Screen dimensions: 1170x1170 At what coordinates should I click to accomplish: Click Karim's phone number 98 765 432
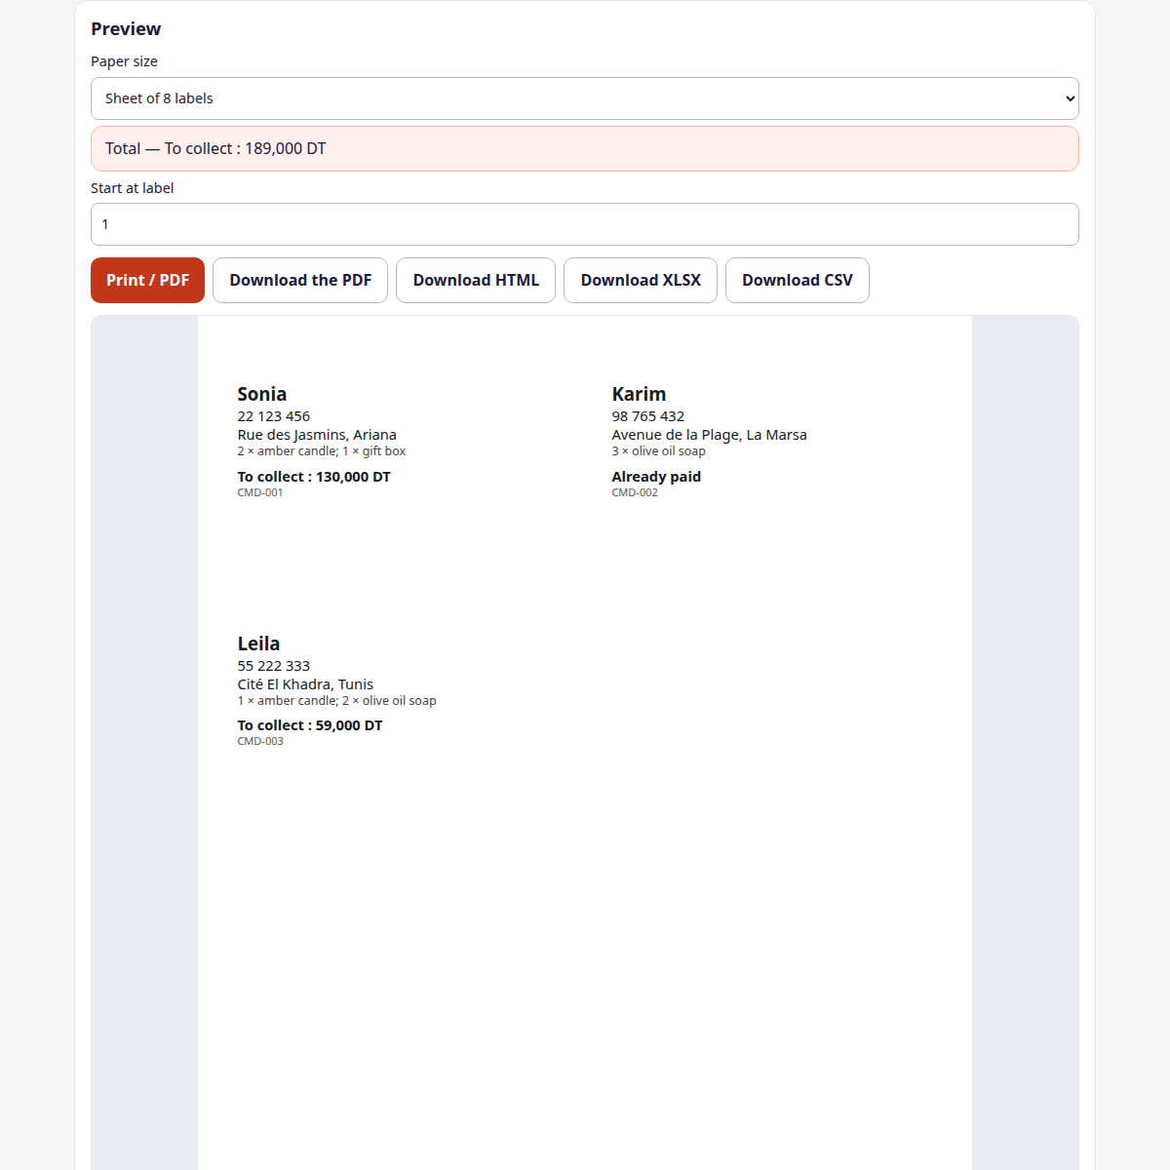(648, 416)
